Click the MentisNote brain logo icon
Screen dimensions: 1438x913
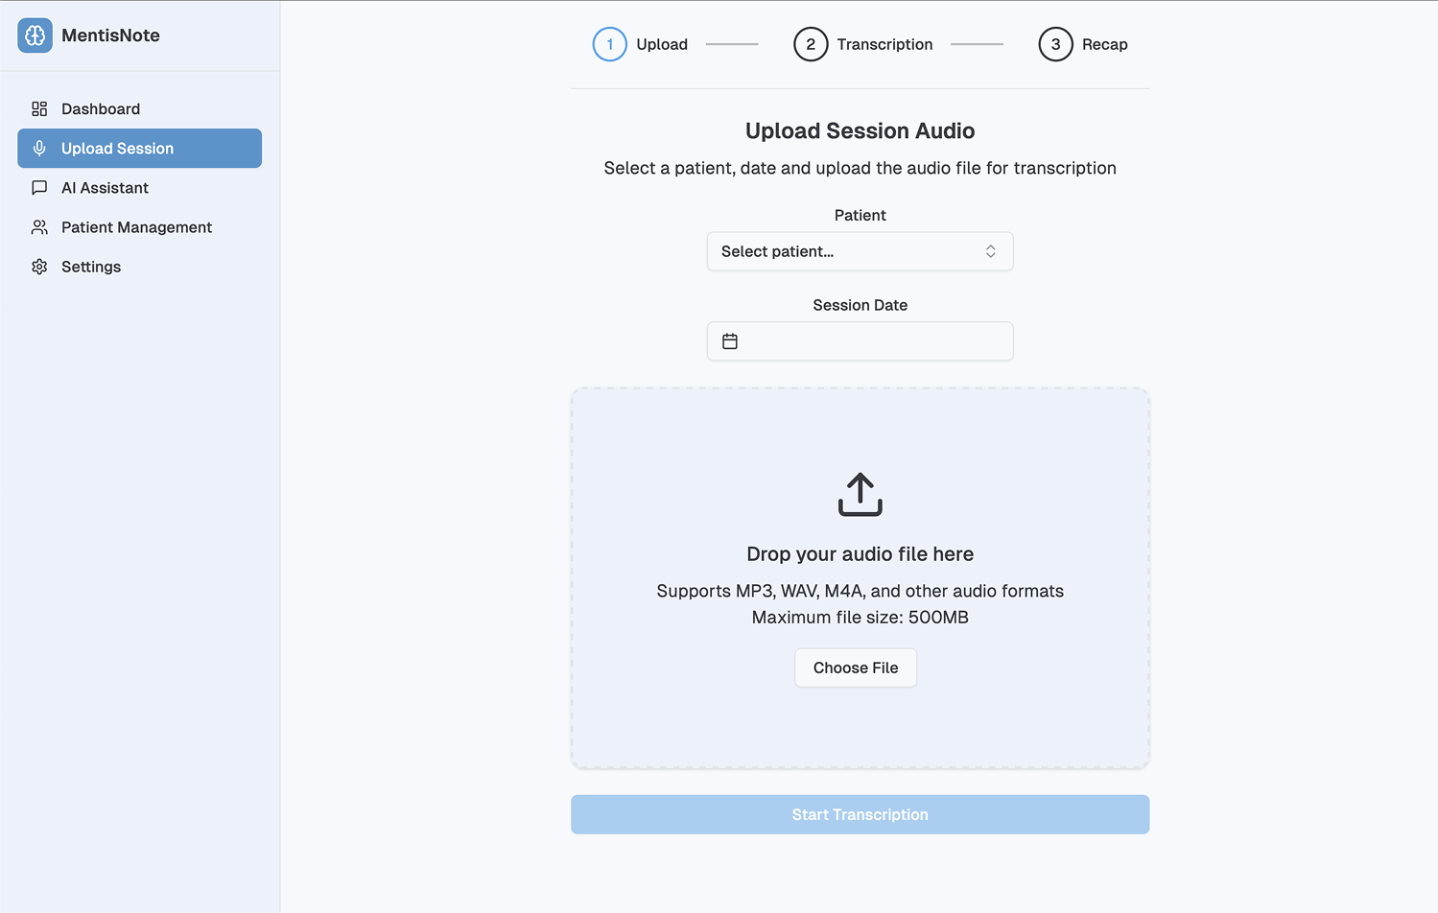tap(35, 35)
